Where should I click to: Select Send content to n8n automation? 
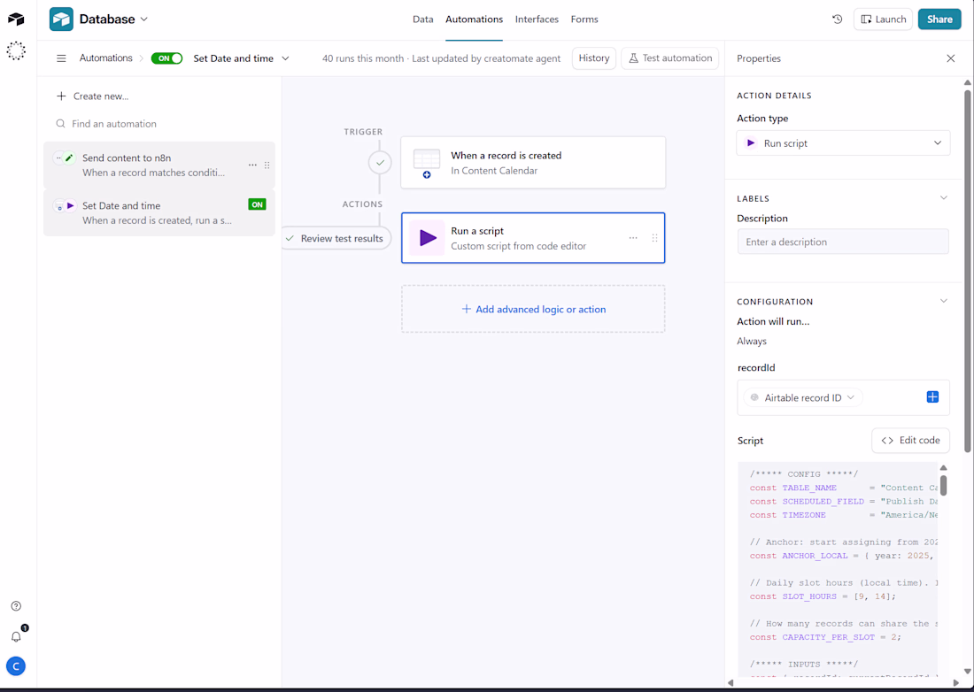(x=159, y=165)
